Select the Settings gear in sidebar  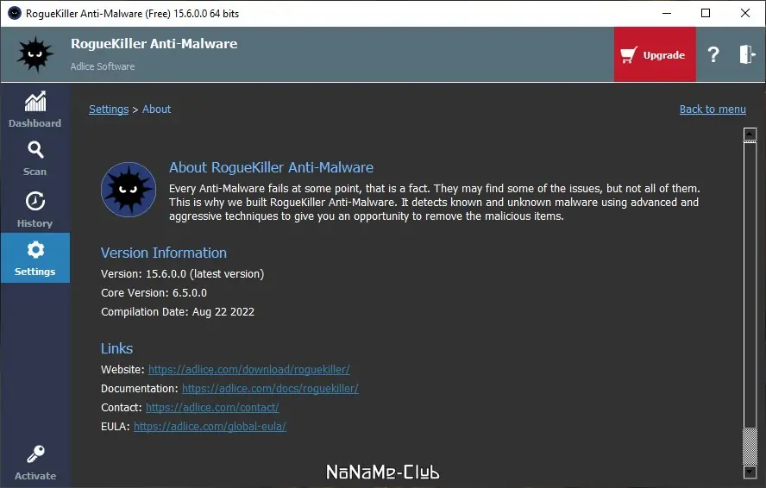pos(35,258)
